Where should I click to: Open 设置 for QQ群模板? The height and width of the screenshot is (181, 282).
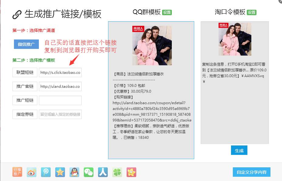pyautogui.click(x=167, y=12)
